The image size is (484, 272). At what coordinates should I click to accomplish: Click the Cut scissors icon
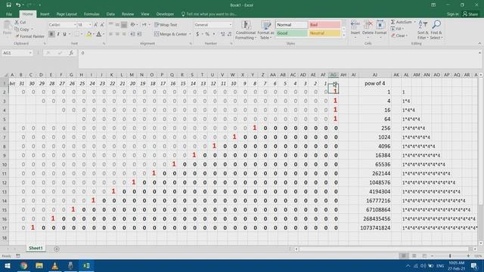tap(17, 22)
